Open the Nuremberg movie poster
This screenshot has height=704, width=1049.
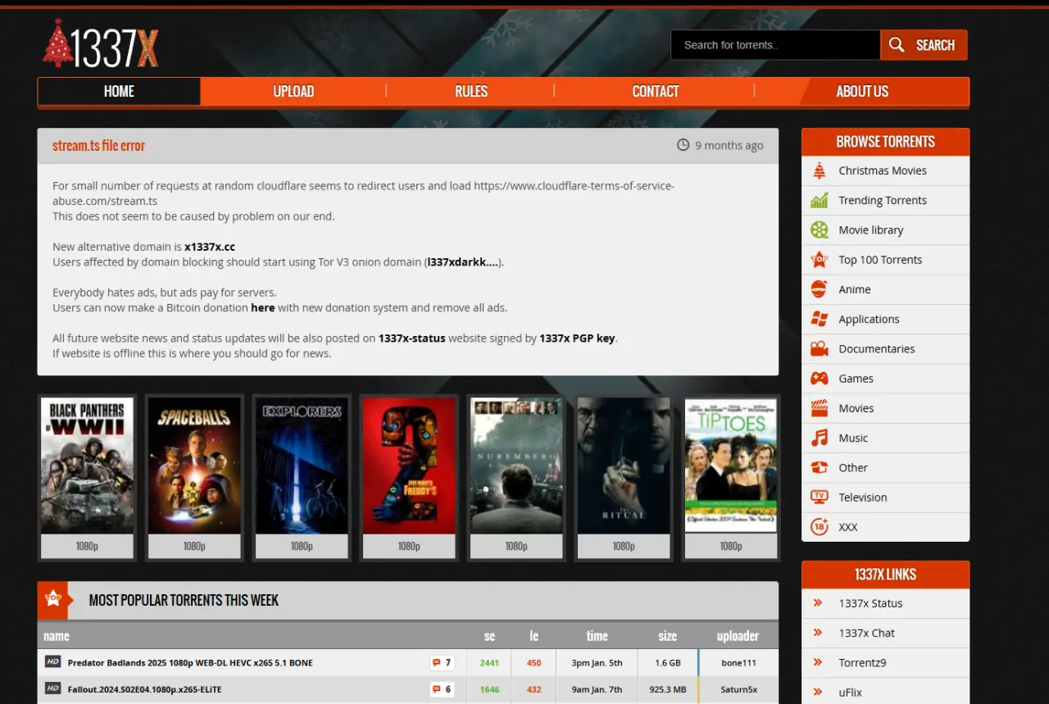pos(516,466)
